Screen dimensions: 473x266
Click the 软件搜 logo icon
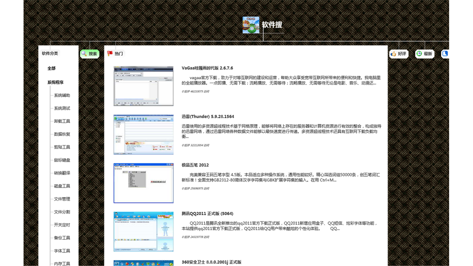[x=251, y=25]
